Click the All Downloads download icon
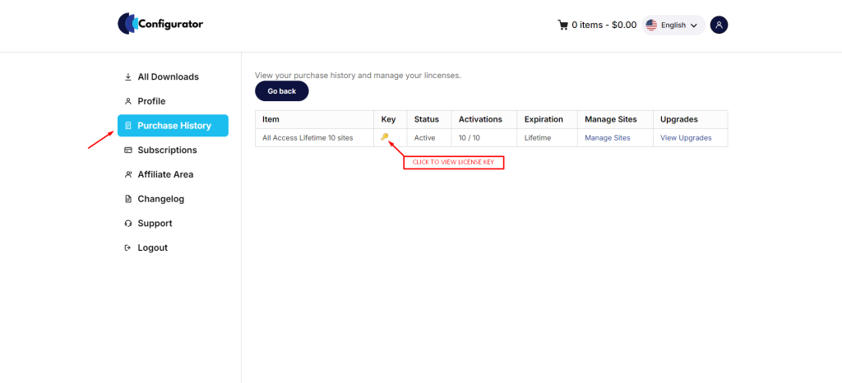This screenshot has width=842, height=383. click(x=127, y=76)
